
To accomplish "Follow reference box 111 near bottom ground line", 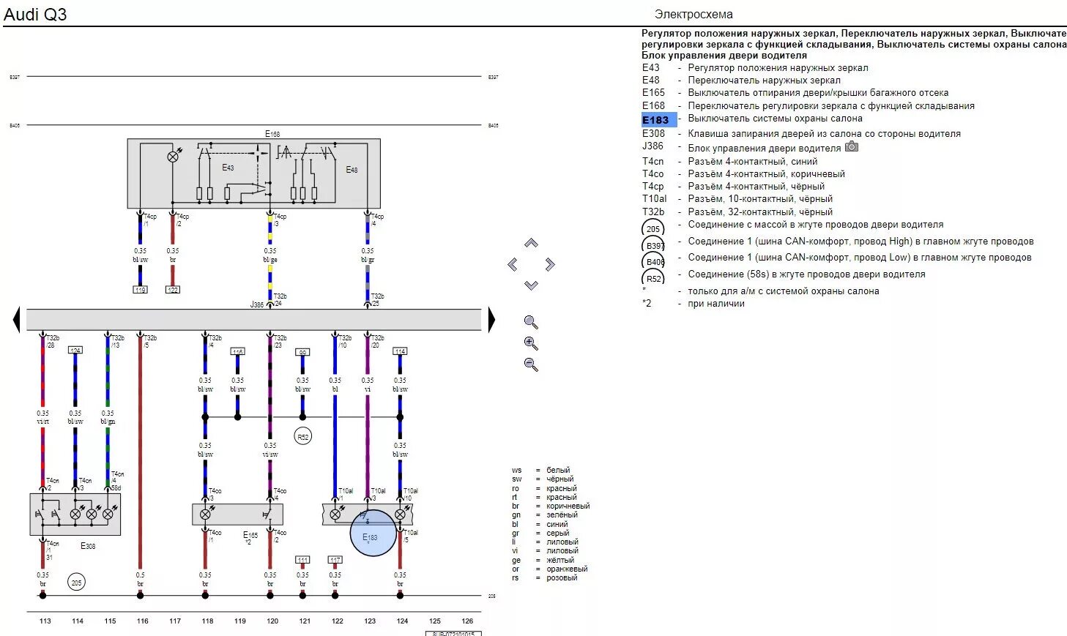I will point(302,560).
